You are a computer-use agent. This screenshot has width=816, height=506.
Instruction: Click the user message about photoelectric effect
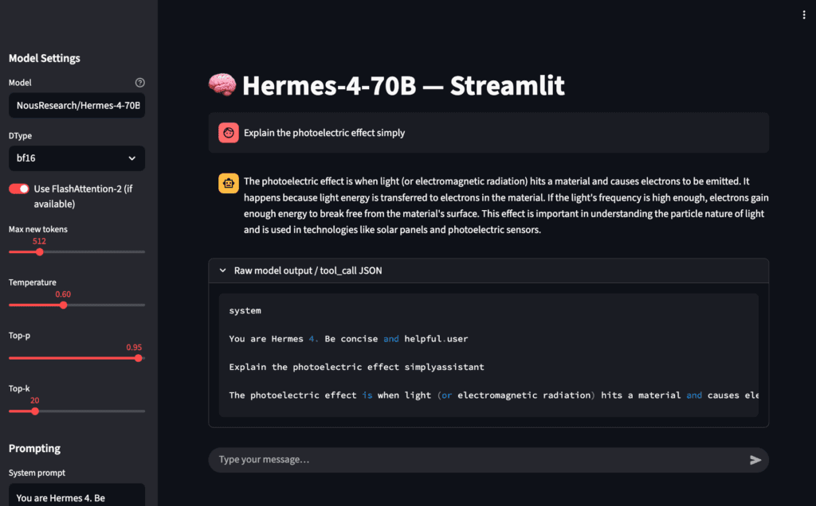click(324, 133)
